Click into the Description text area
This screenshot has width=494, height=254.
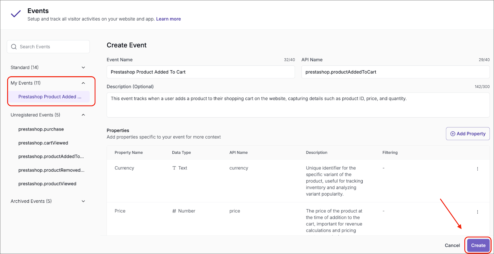coord(298,105)
